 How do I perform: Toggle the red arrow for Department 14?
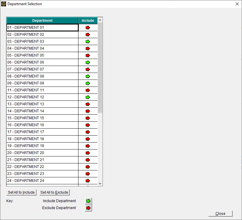(88, 111)
